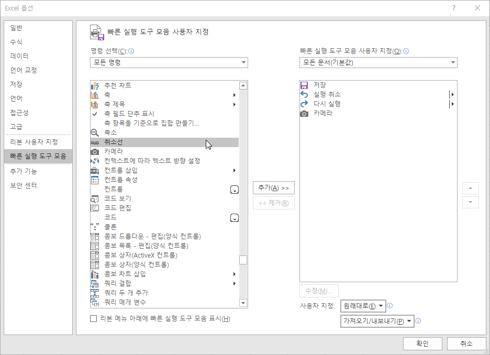Click the 쿼리 결합 icon
This screenshot has height=355, width=490.
[x=95, y=284]
